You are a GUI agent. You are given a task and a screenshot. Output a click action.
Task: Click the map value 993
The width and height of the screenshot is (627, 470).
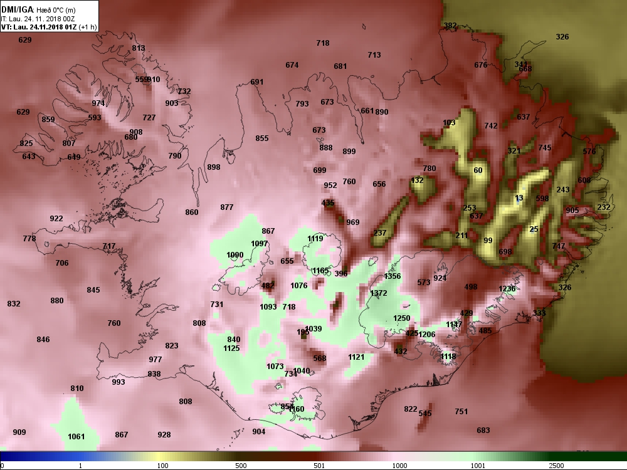119,382
